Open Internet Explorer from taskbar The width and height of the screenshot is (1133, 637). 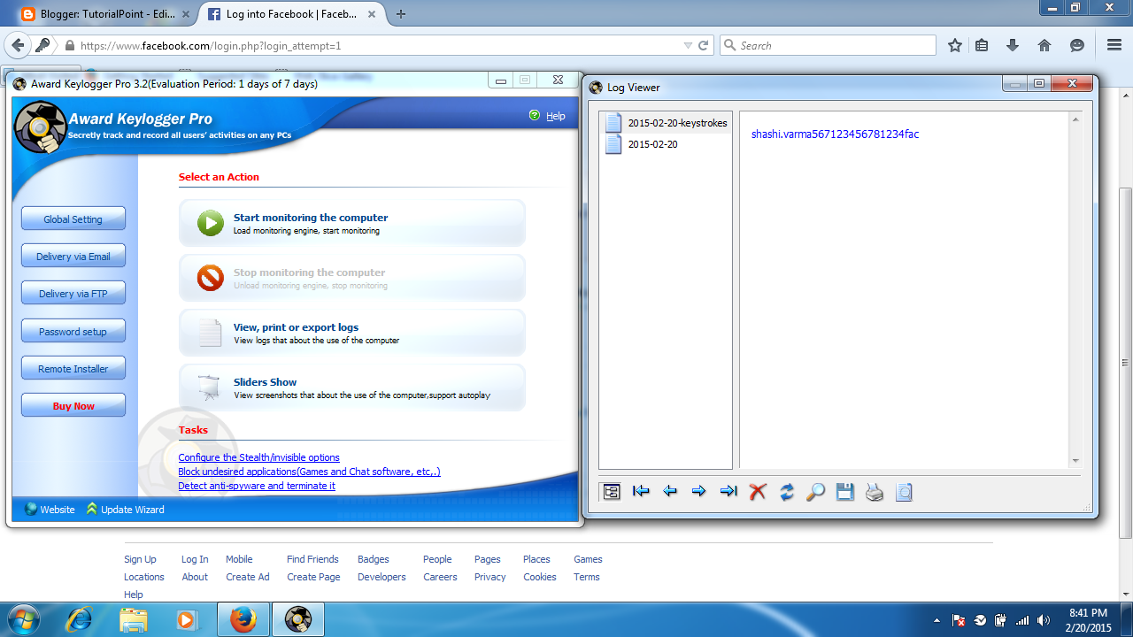(81, 619)
